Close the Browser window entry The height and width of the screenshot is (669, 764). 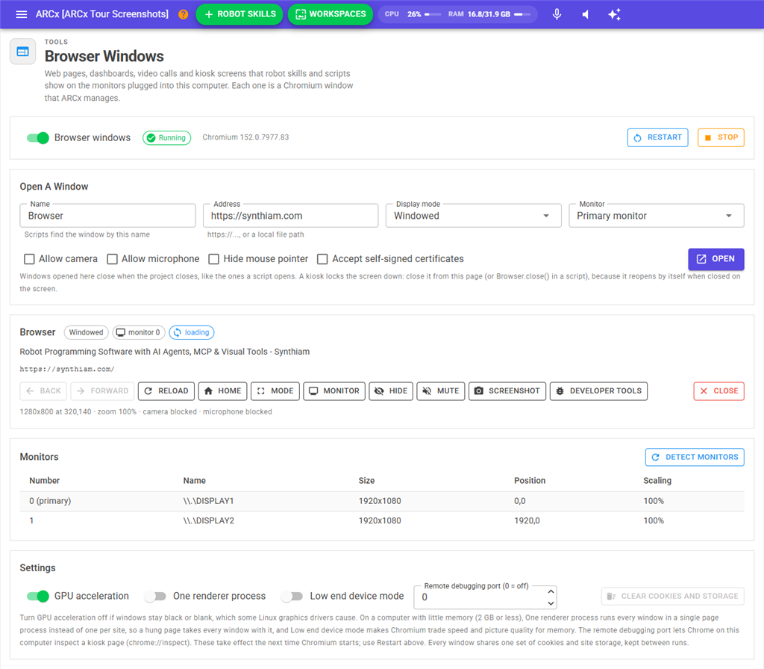point(719,391)
